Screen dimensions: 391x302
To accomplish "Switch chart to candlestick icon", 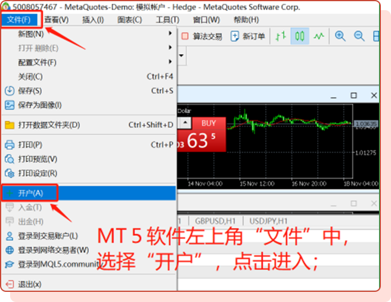I will click(299, 36).
